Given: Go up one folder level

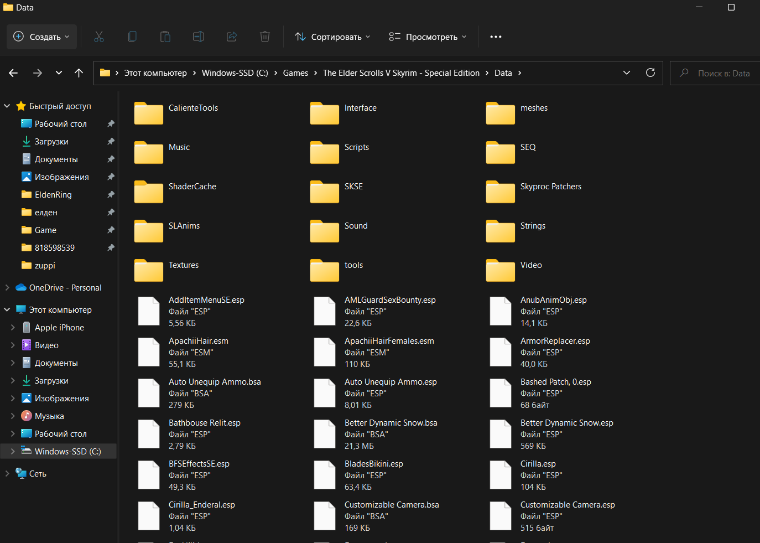Looking at the screenshot, I should coord(79,73).
